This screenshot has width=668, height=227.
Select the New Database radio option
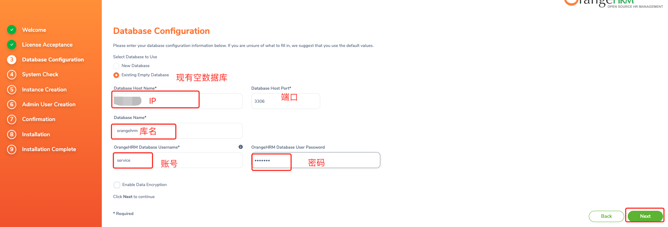coord(116,66)
